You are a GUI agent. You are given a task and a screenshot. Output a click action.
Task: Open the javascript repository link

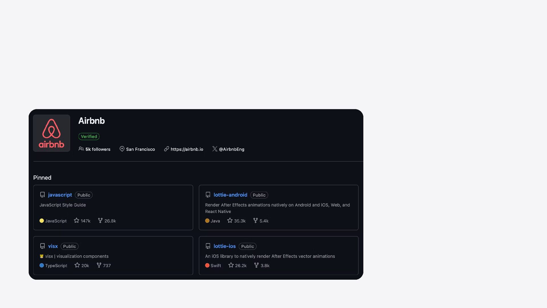(x=60, y=195)
